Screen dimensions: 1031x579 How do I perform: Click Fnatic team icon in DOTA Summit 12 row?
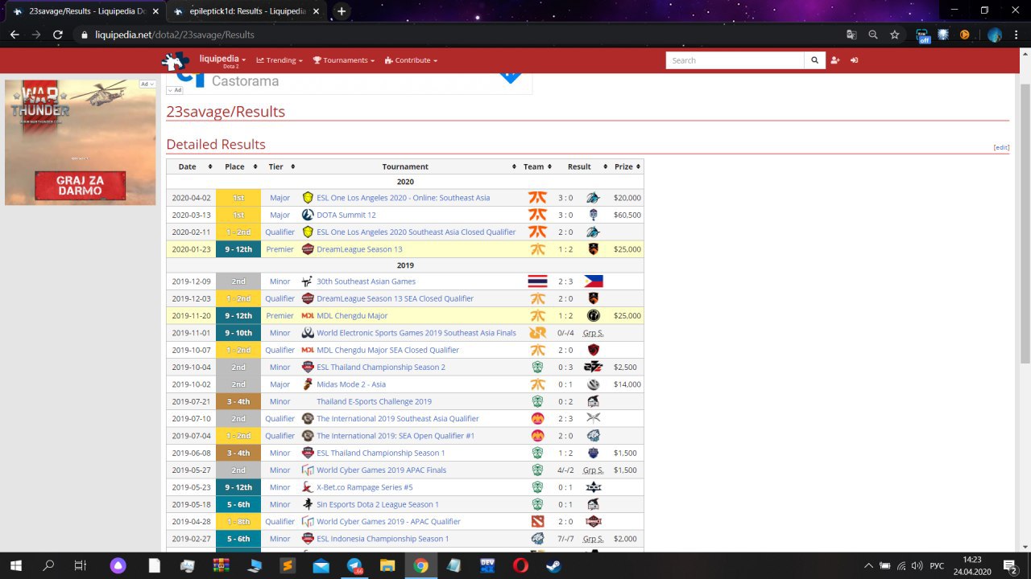point(537,215)
